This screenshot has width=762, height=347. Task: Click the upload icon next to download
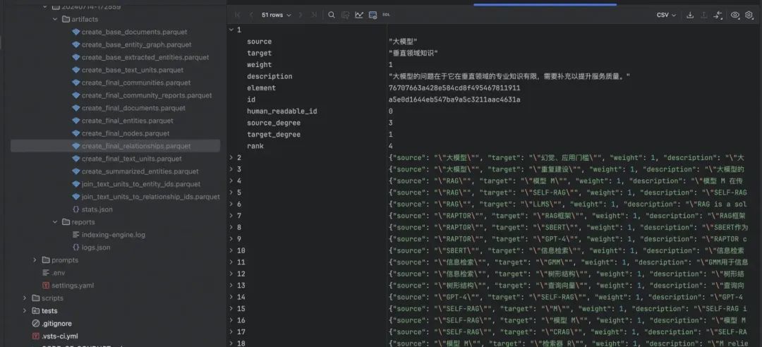click(x=703, y=15)
